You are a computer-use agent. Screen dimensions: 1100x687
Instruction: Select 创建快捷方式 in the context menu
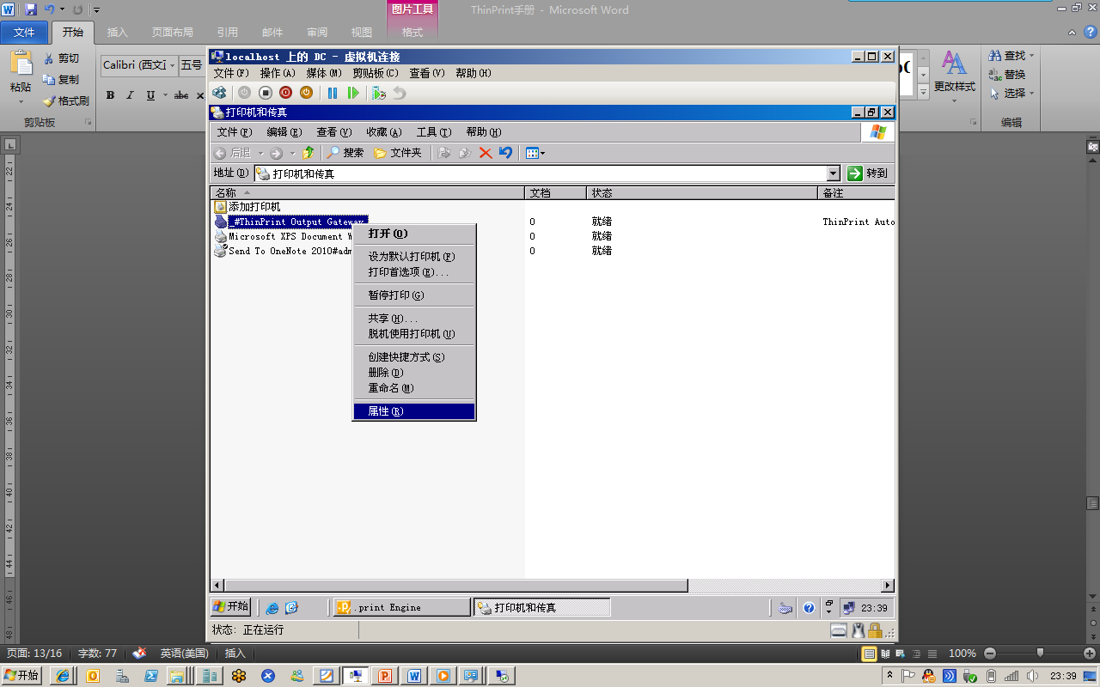414,357
